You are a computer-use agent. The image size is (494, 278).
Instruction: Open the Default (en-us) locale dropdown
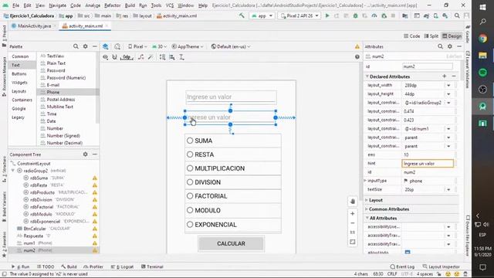(231, 46)
